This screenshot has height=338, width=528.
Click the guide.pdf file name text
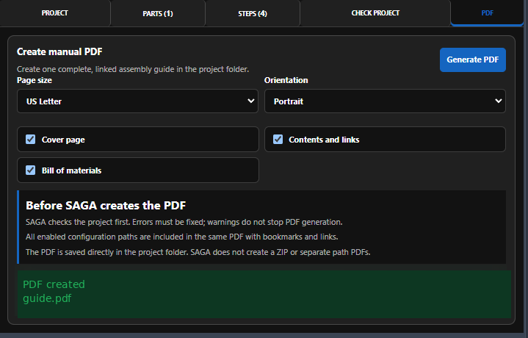[x=47, y=298]
